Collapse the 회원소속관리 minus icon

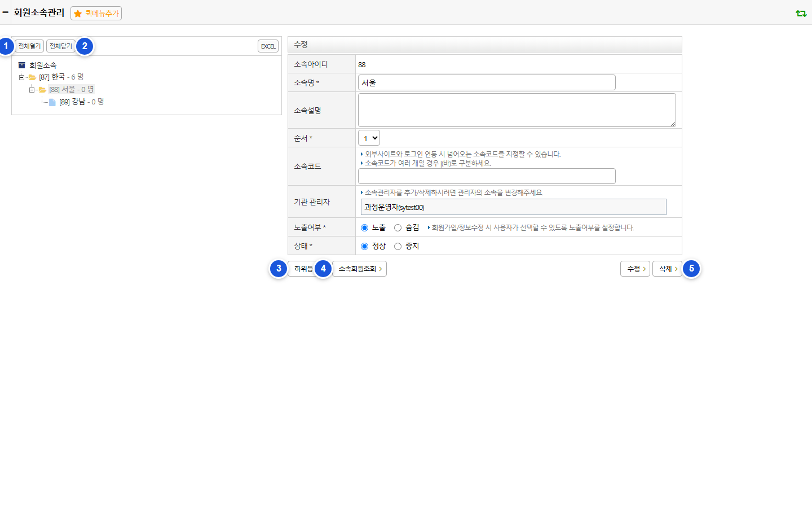pyautogui.click(x=5, y=12)
